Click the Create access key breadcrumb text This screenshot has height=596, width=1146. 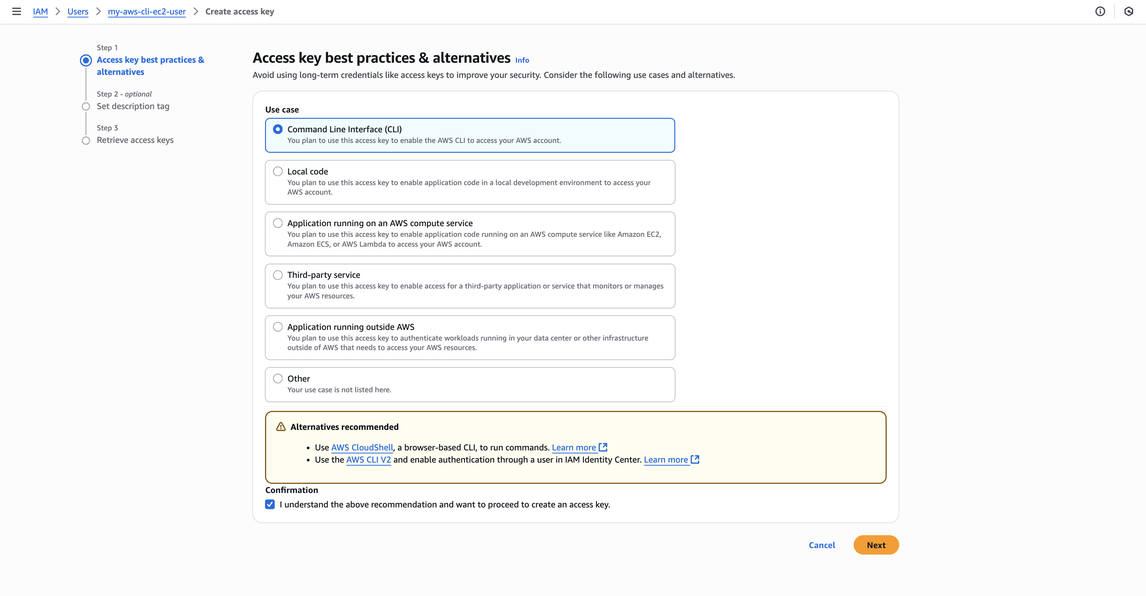click(x=240, y=11)
